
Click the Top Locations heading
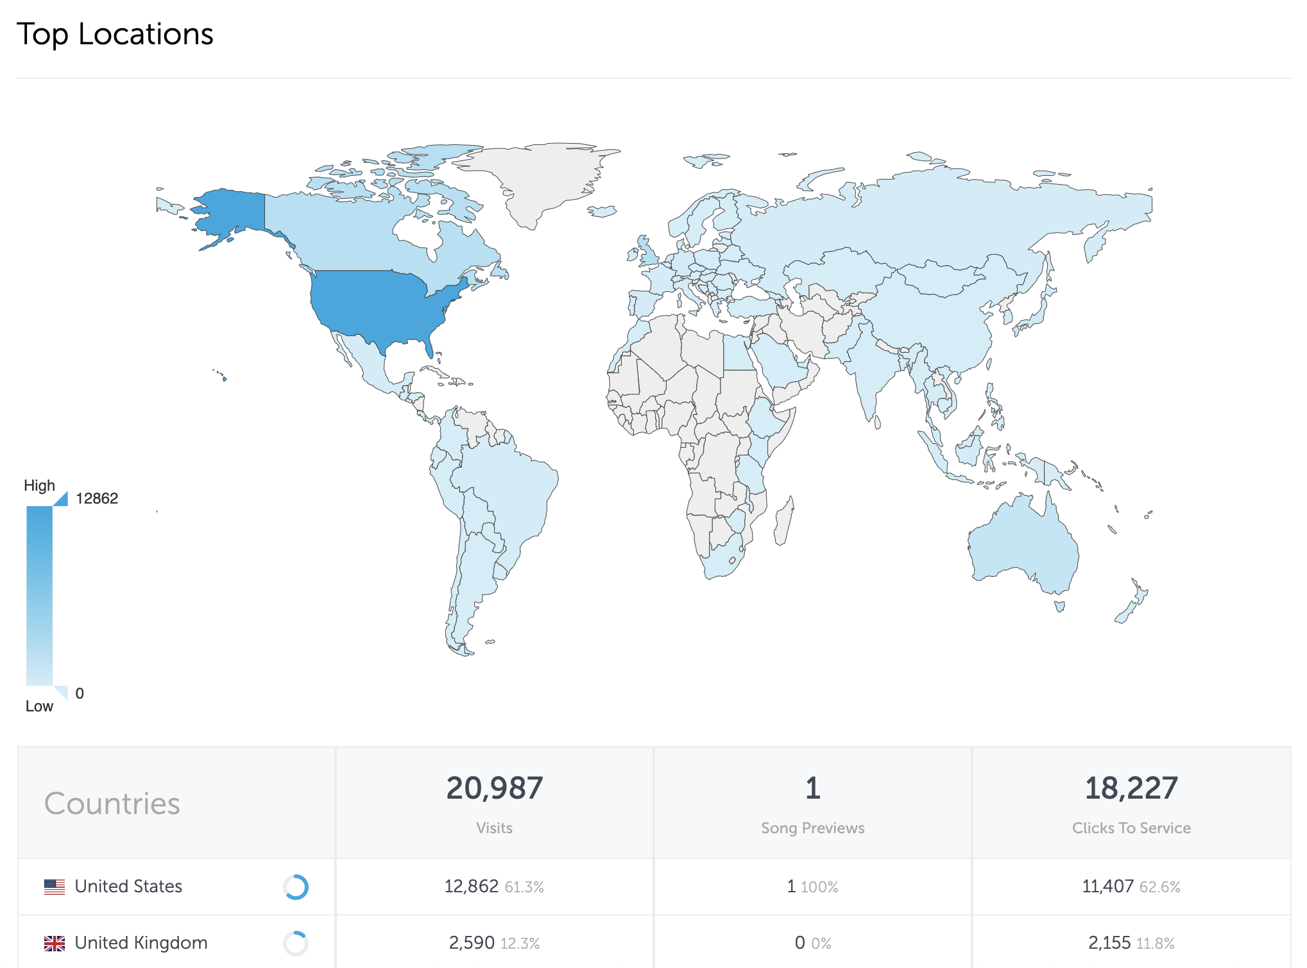pyautogui.click(x=115, y=34)
